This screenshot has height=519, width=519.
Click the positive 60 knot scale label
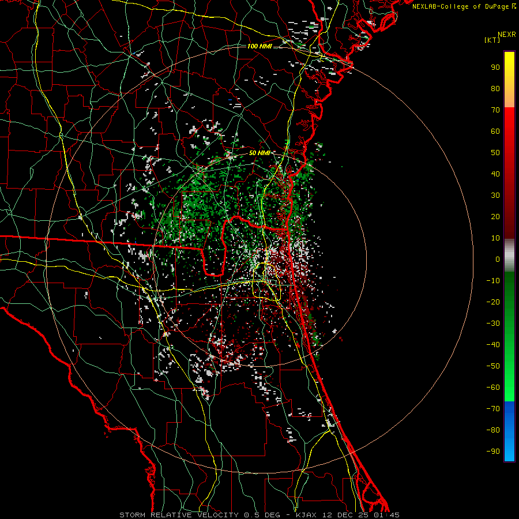click(495, 131)
